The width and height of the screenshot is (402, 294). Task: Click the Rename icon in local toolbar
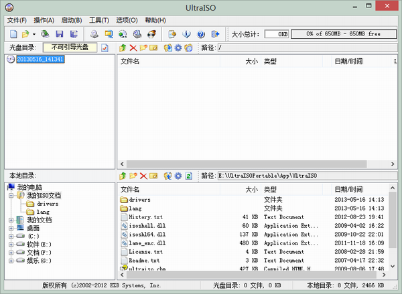pos(153,176)
